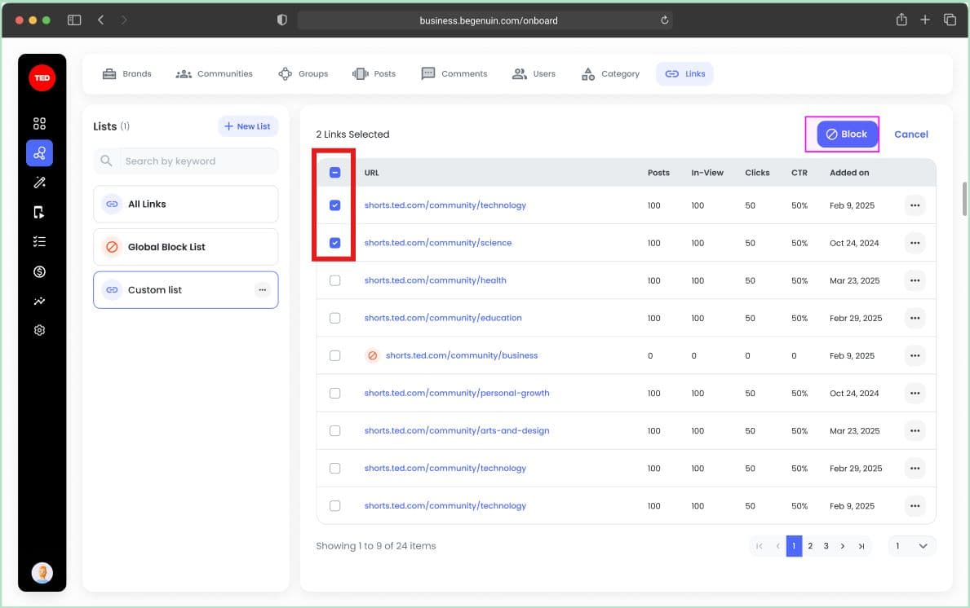Screen dimensions: 970x608
Task: Click the search magnifier icon in Lists
Action: click(x=106, y=161)
